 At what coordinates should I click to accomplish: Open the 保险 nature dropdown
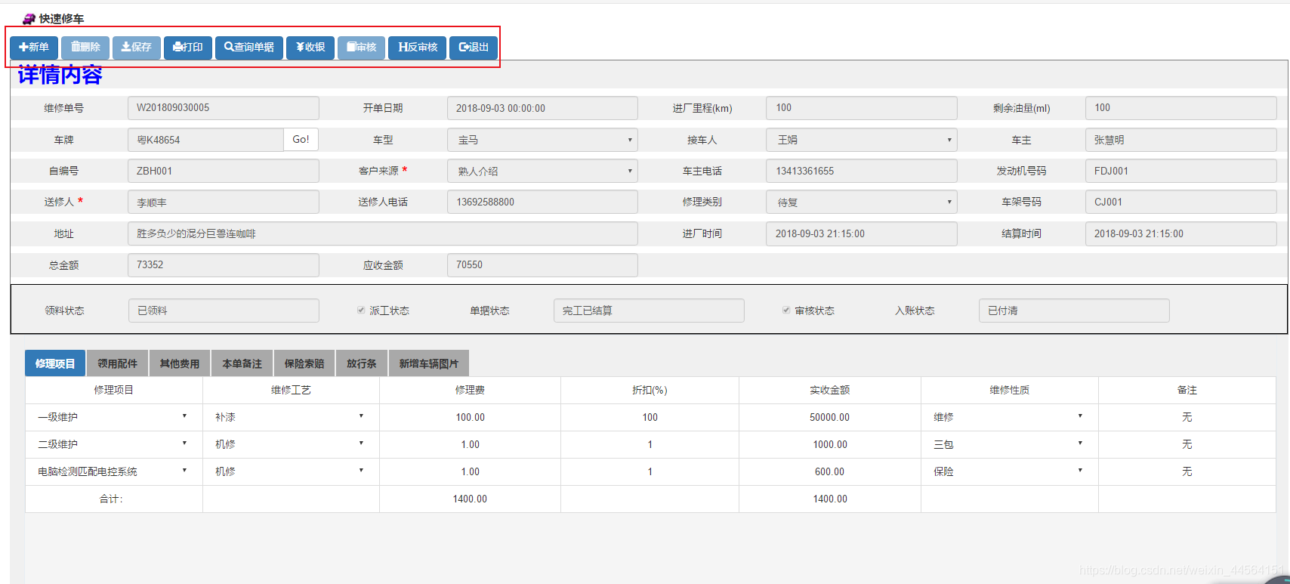(x=1010, y=471)
